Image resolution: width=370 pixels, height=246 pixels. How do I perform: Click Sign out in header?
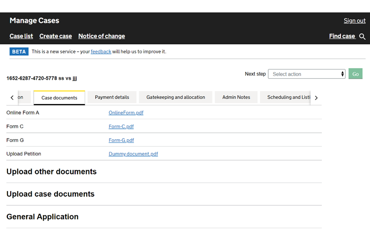click(x=354, y=21)
